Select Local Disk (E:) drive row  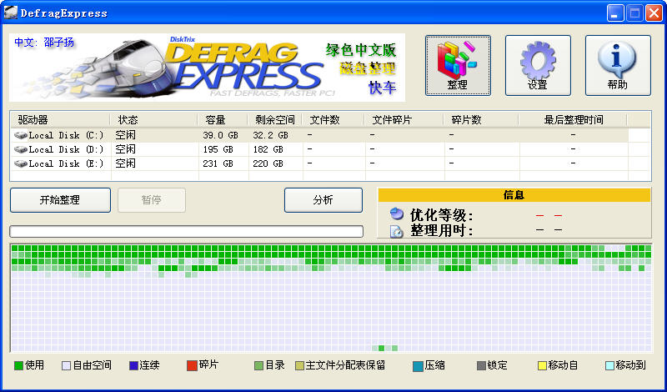tap(58, 163)
